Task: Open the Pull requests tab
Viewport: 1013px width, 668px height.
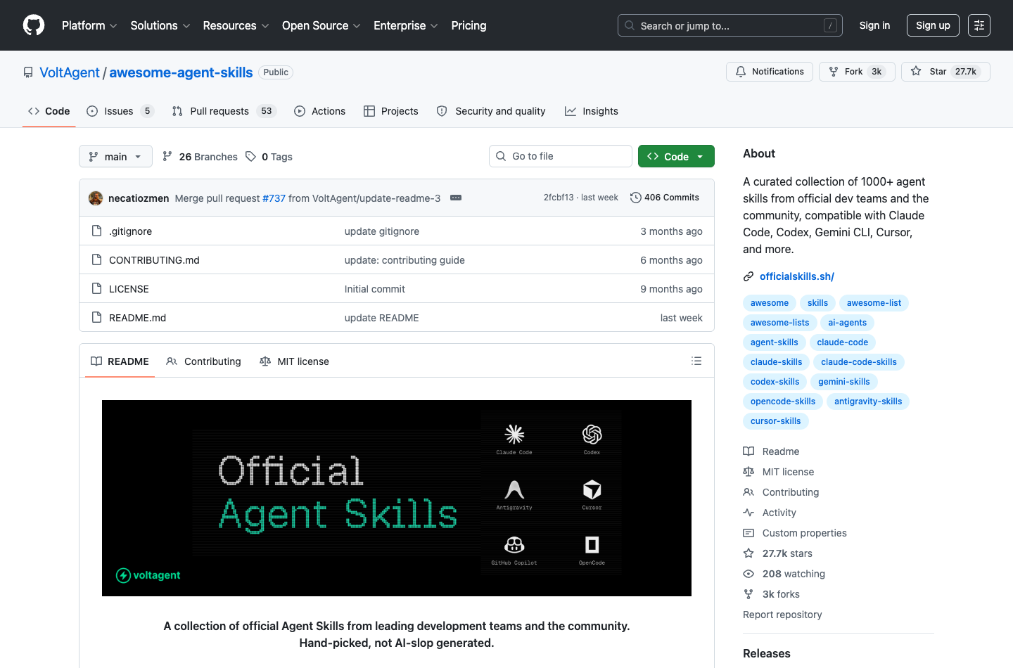Action: 224,111
